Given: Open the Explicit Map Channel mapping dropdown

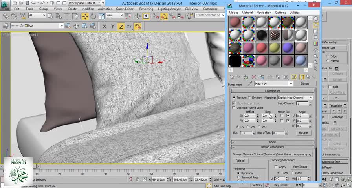Looking at the screenshot, I should 295,98.
